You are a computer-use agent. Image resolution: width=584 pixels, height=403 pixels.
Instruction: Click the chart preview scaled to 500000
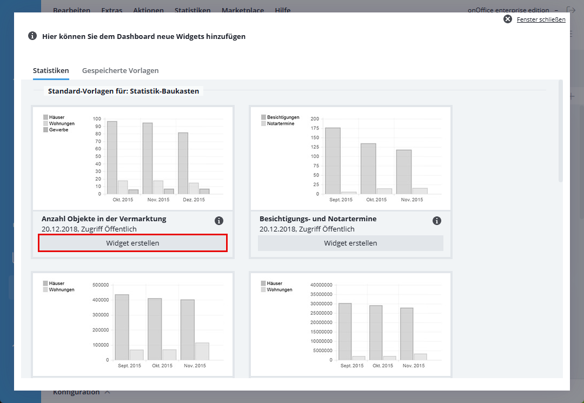tap(132, 323)
